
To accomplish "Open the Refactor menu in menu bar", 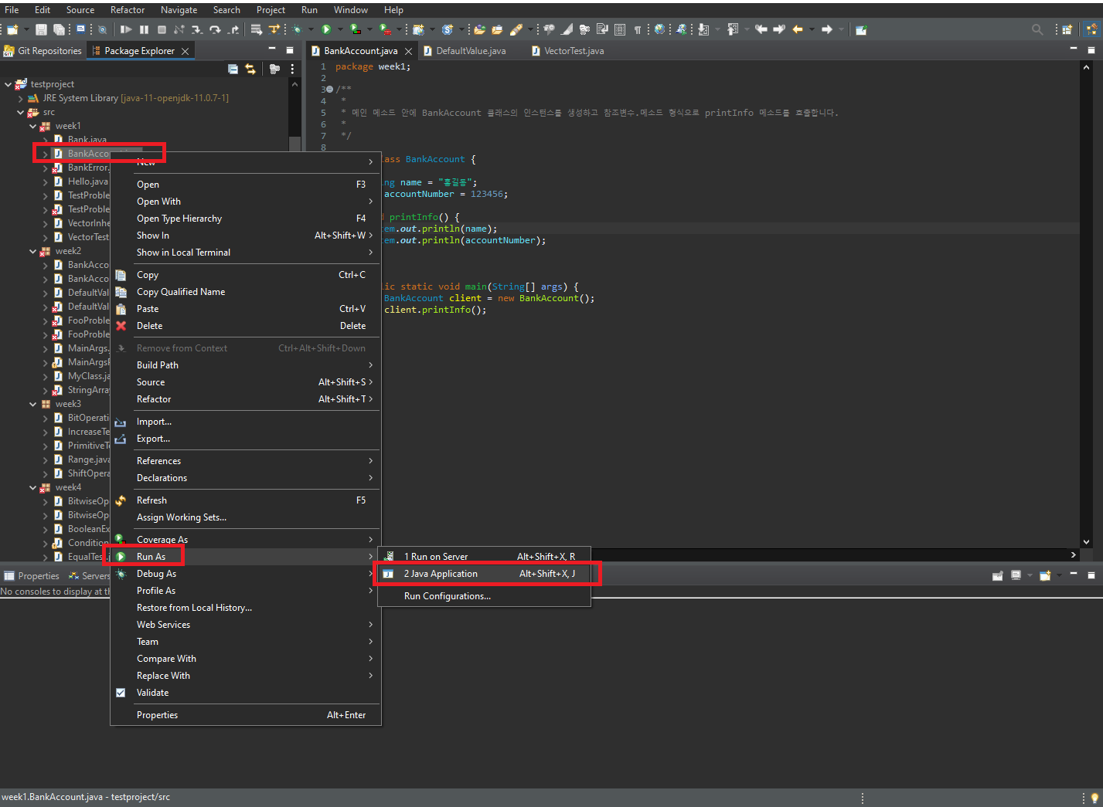I will (128, 10).
